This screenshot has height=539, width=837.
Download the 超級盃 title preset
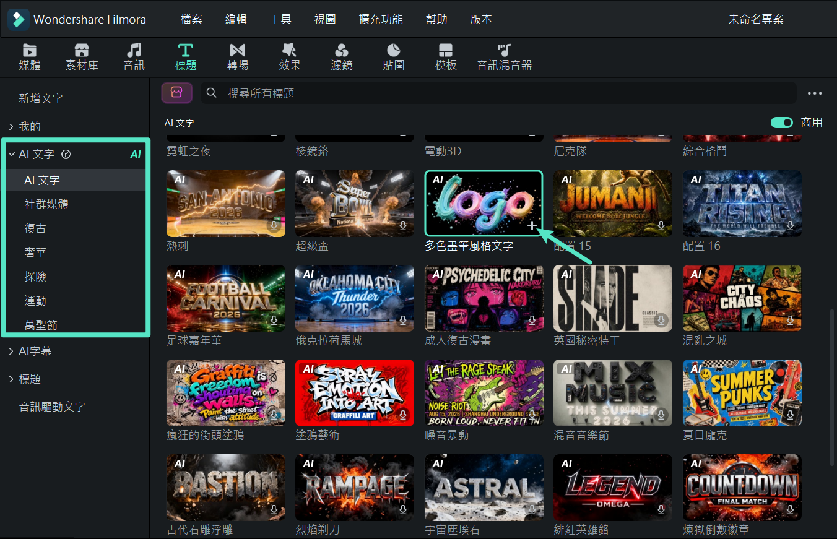[403, 226]
